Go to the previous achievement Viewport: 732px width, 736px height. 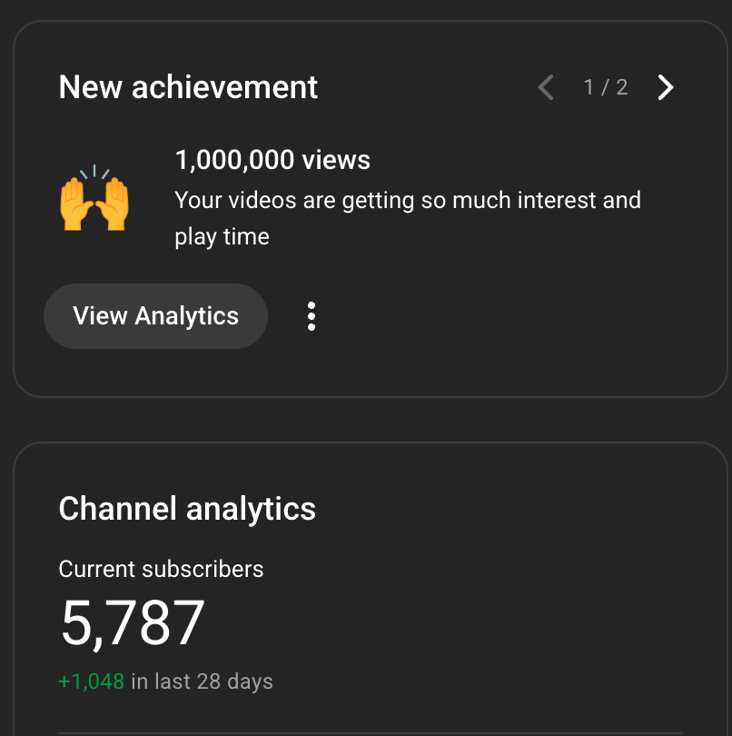(x=546, y=87)
